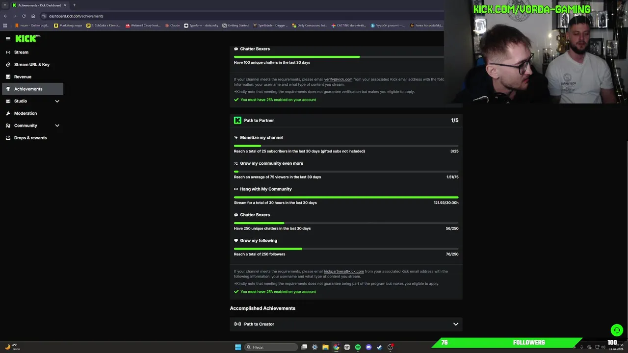
Task: Open Discord from the taskbar
Action: (368, 347)
